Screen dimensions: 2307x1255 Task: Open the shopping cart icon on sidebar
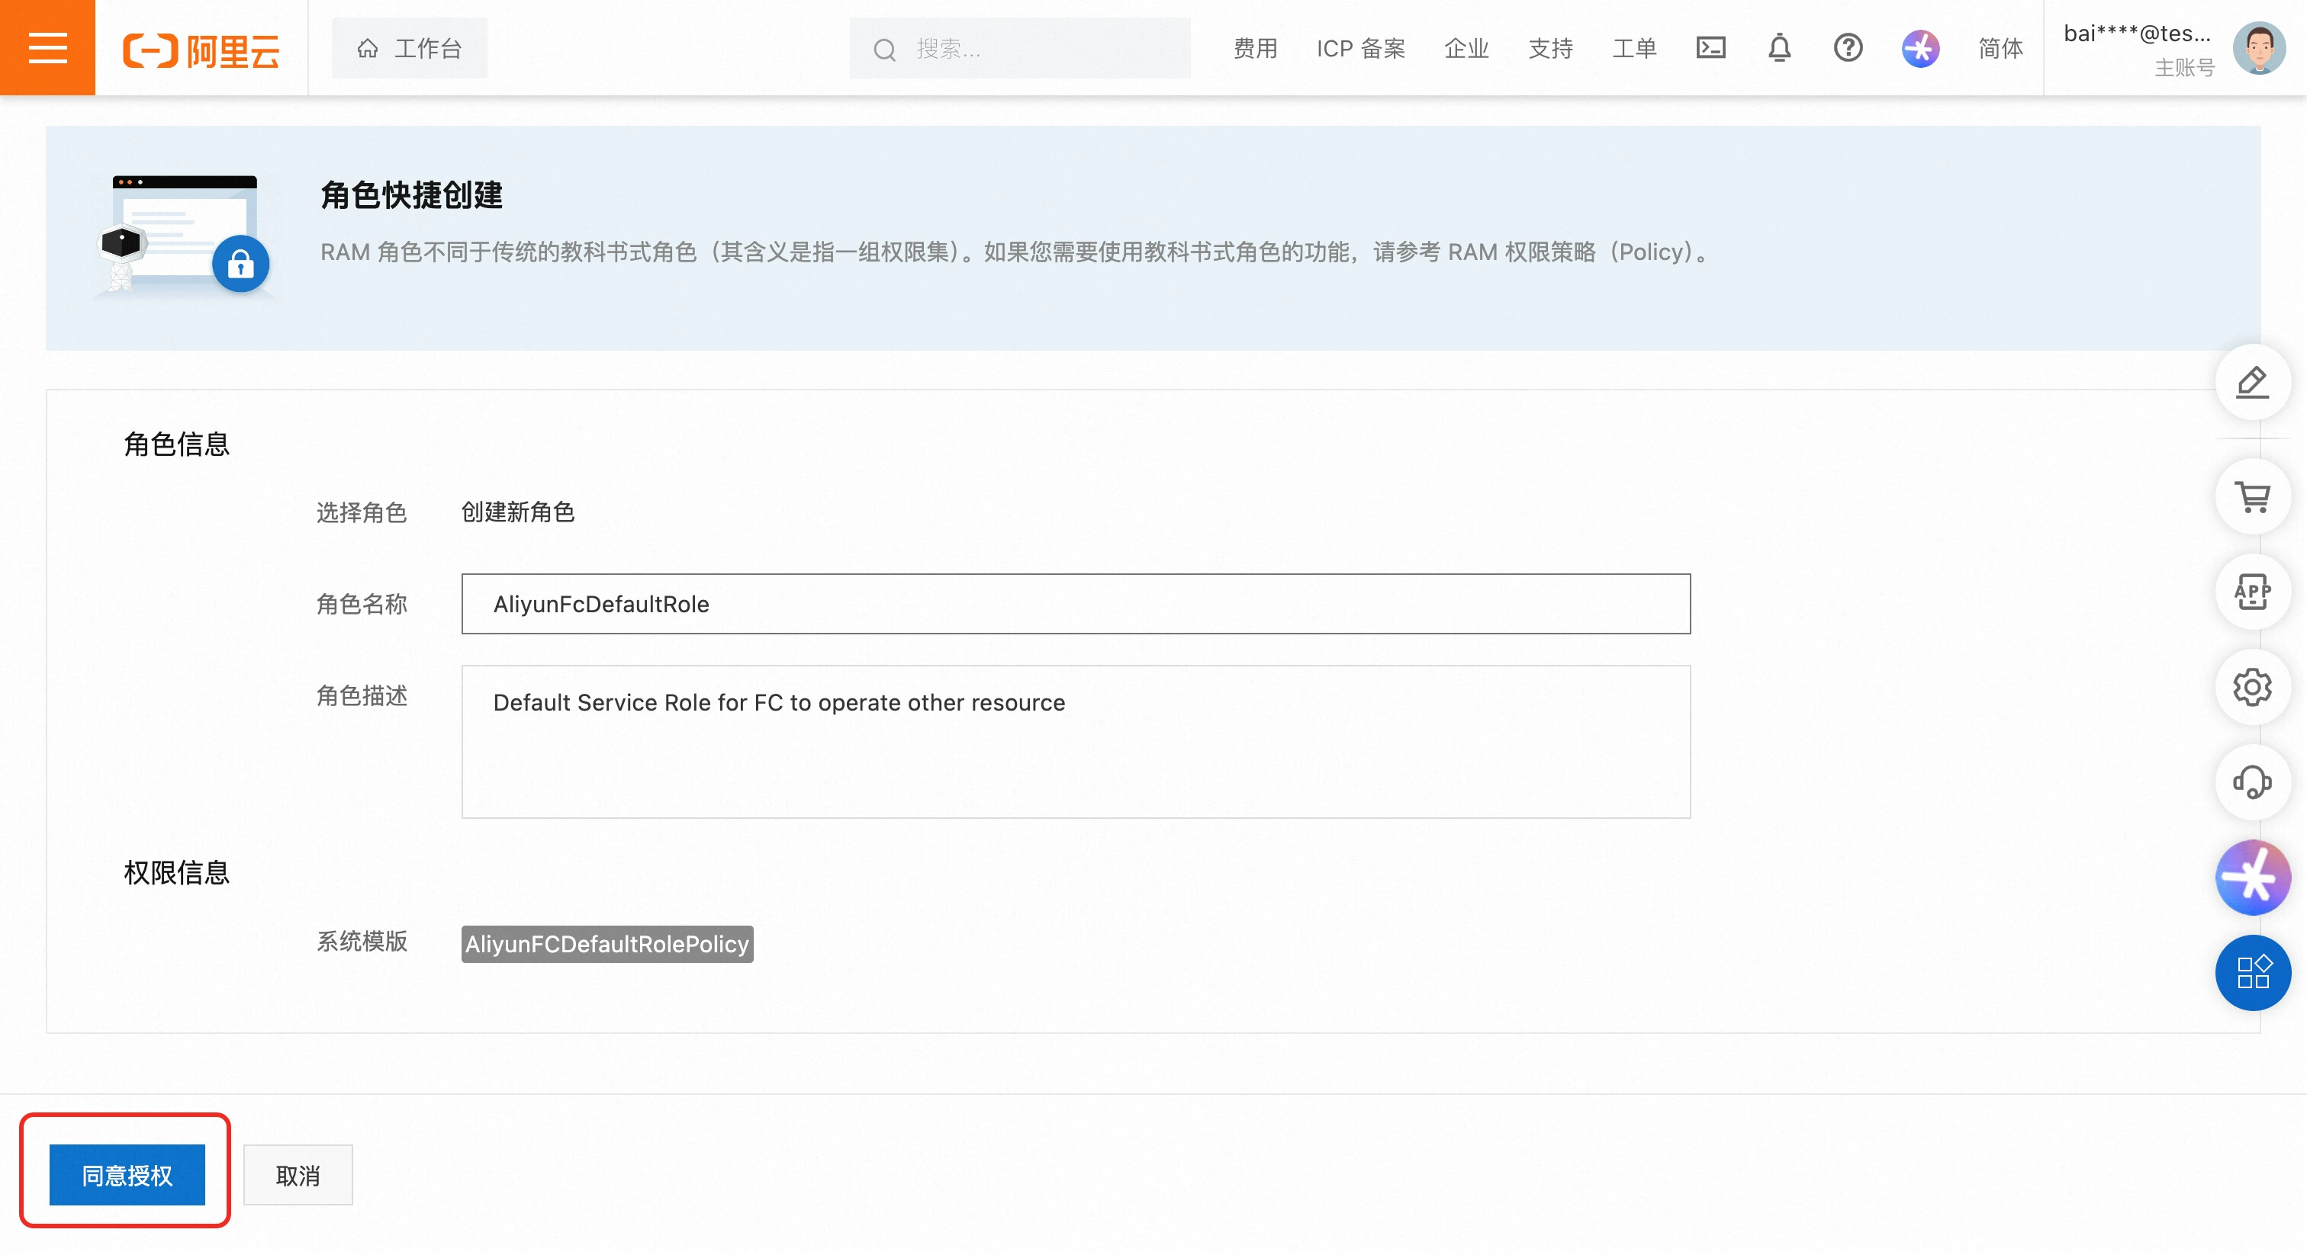coord(2252,496)
